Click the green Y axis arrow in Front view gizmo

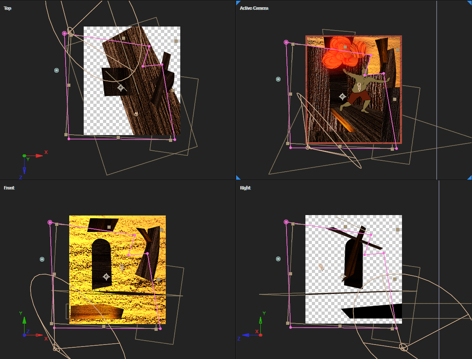tap(24, 320)
